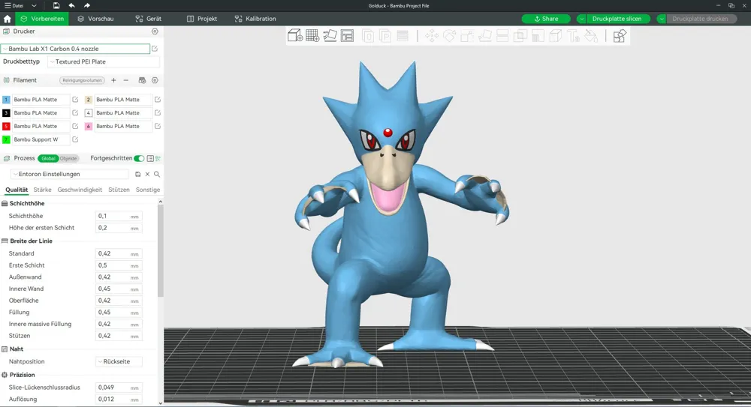Click the undo arrow in title bar
751x407 pixels.
(x=71, y=6)
